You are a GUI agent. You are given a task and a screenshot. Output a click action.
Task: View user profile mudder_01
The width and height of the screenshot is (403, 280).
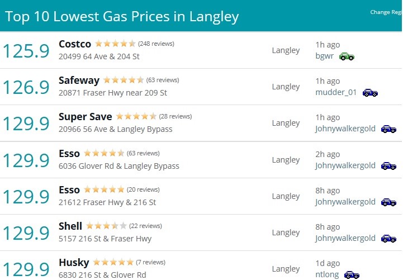[336, 92]
